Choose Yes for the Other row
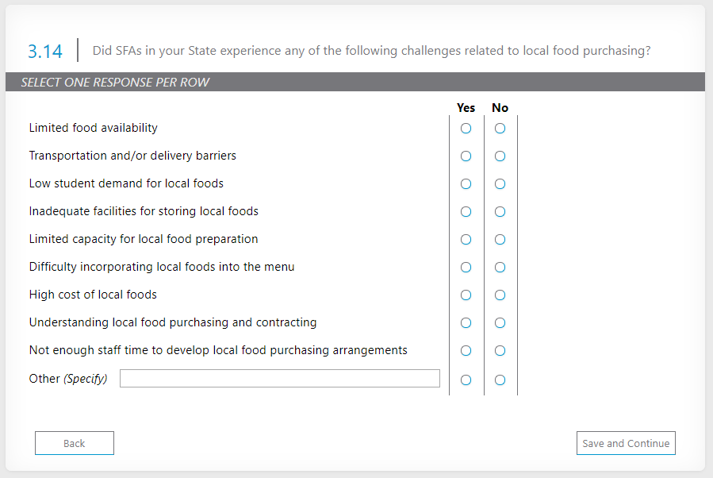713x478 pixels. coord(466,380)
